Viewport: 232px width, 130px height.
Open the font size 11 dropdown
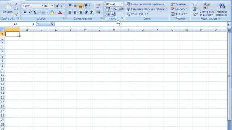pyautogui.click(x=52, y=6)
